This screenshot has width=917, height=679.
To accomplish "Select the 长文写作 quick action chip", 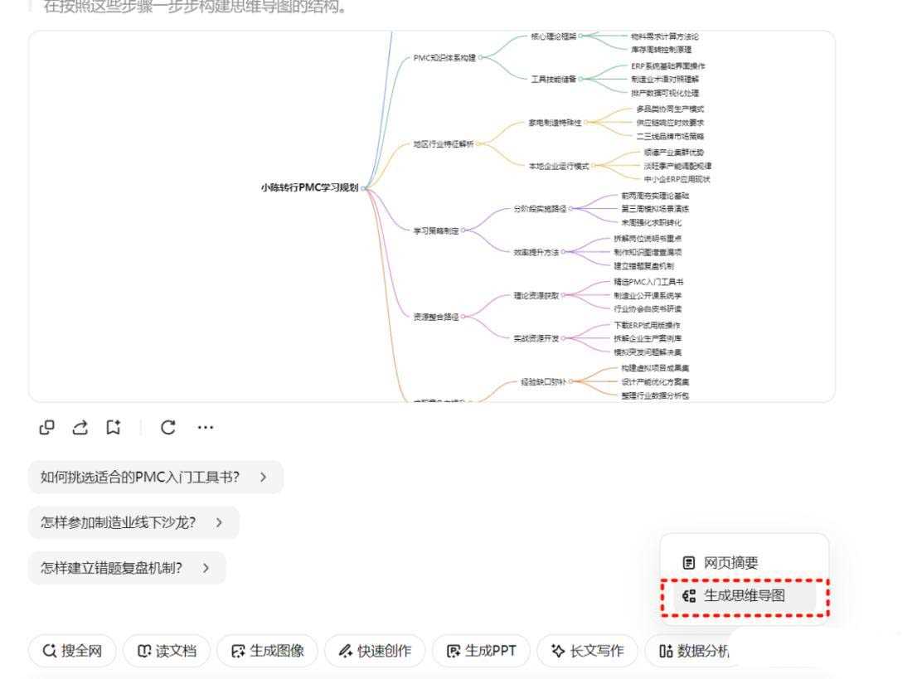I will [587, 651].
